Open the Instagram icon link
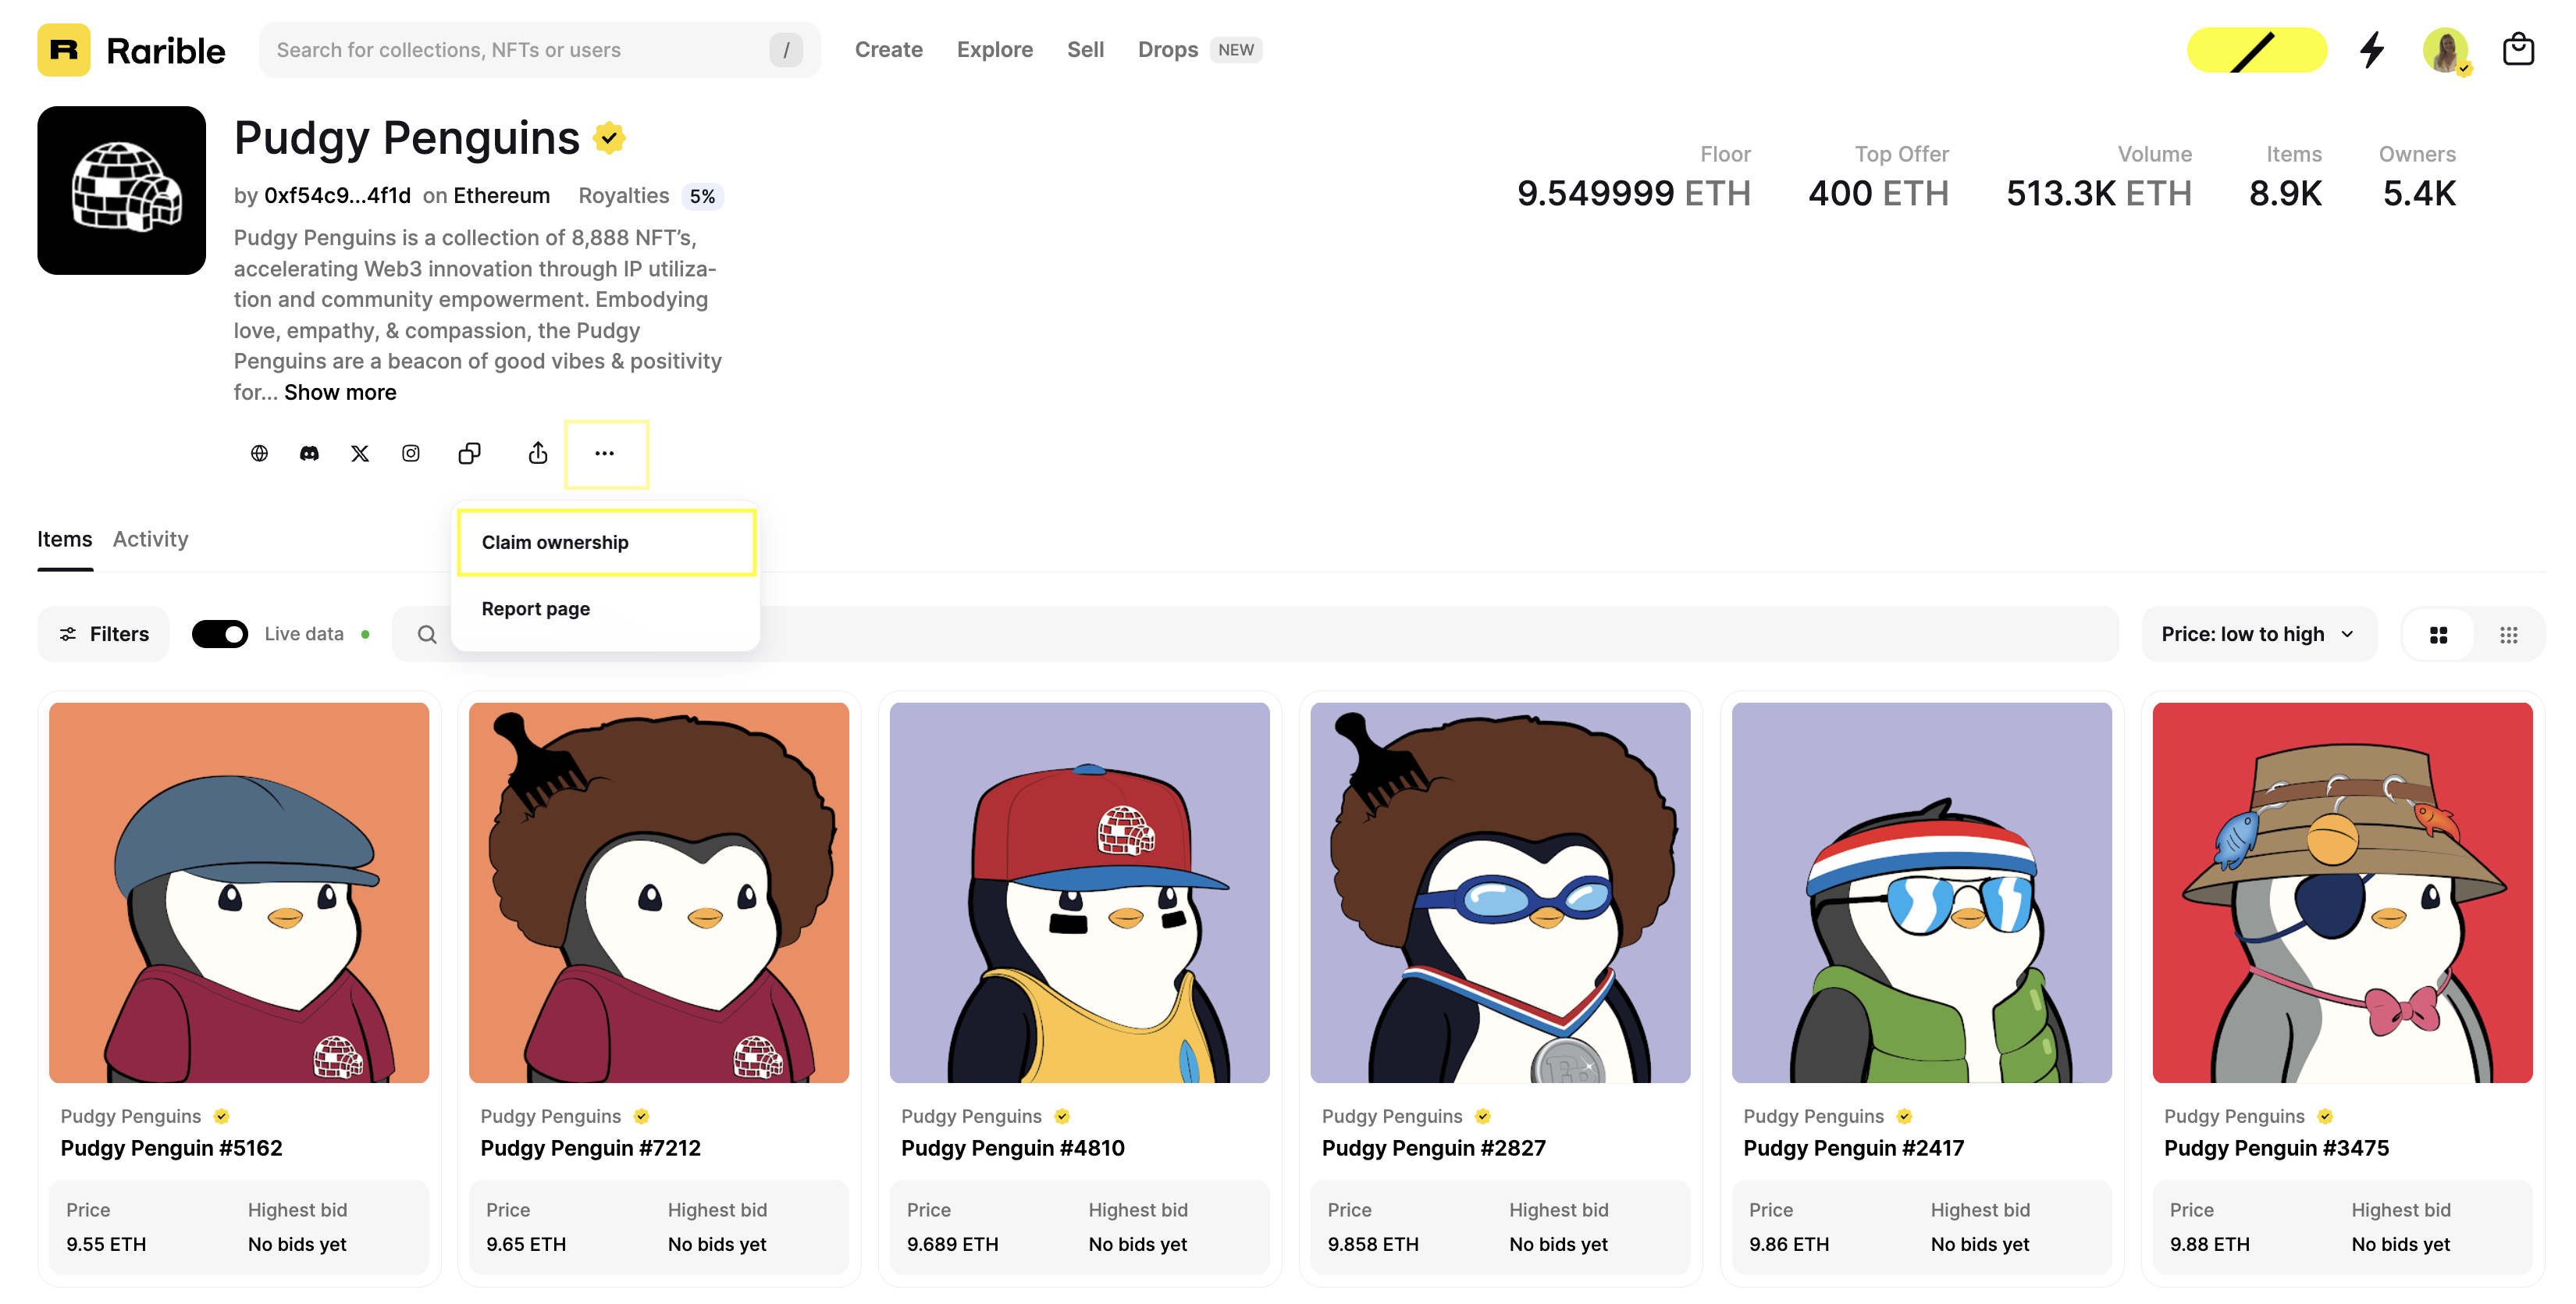 (x=411, y=454)
